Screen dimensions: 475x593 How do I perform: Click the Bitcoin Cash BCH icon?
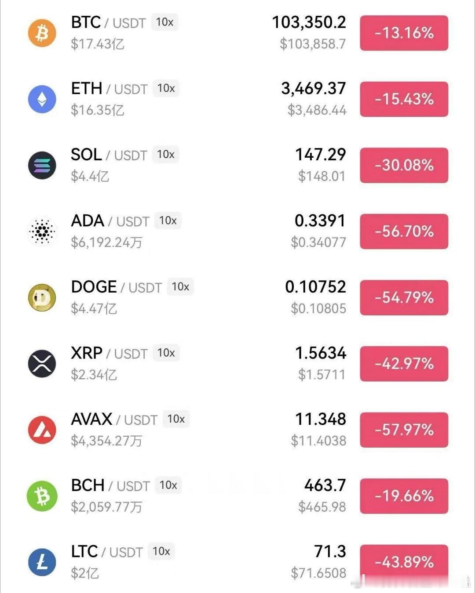coord(42,496)
